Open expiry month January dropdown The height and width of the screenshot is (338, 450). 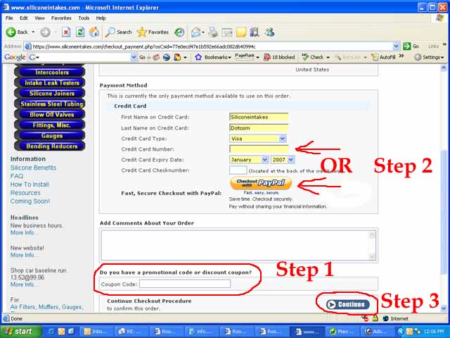(265, 160)
